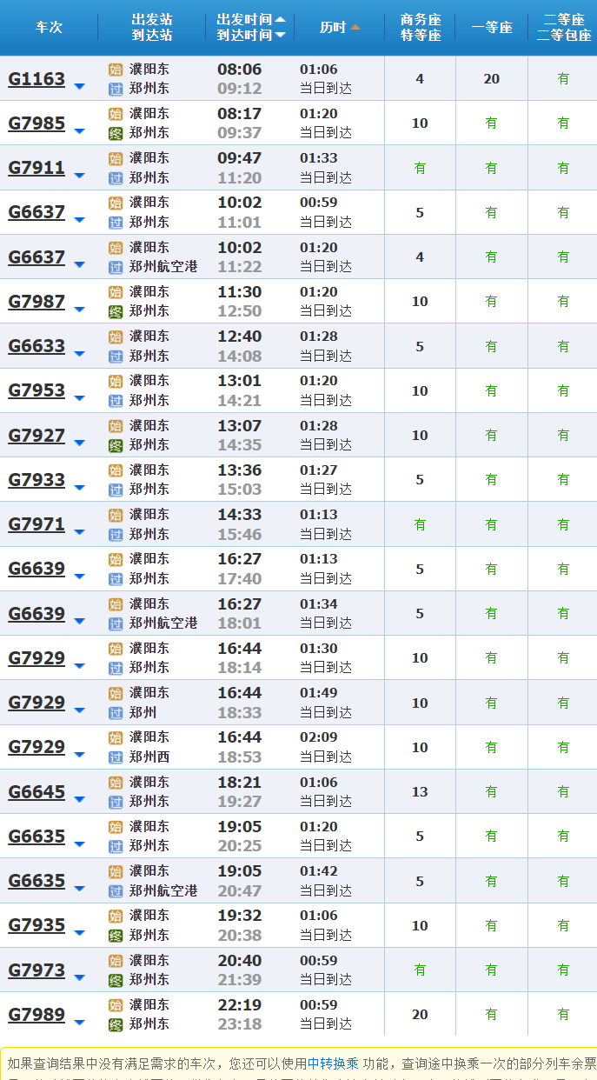Open the dropdown arrow next to G7953
Image resolution: width=597 pixels, height=1080 pixels.
tap(80, 397)
